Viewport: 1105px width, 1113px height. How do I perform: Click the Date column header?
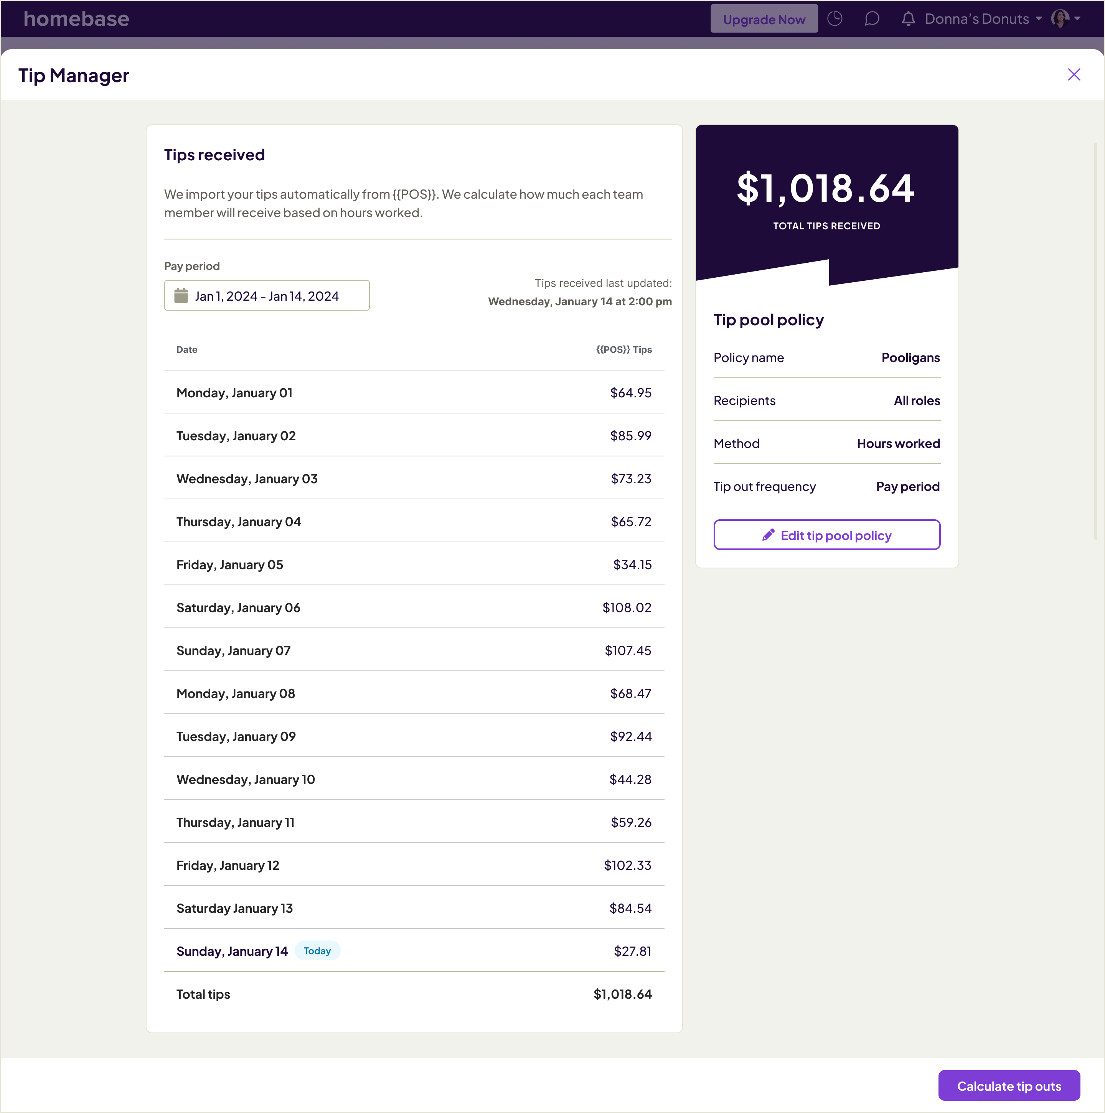187,350
